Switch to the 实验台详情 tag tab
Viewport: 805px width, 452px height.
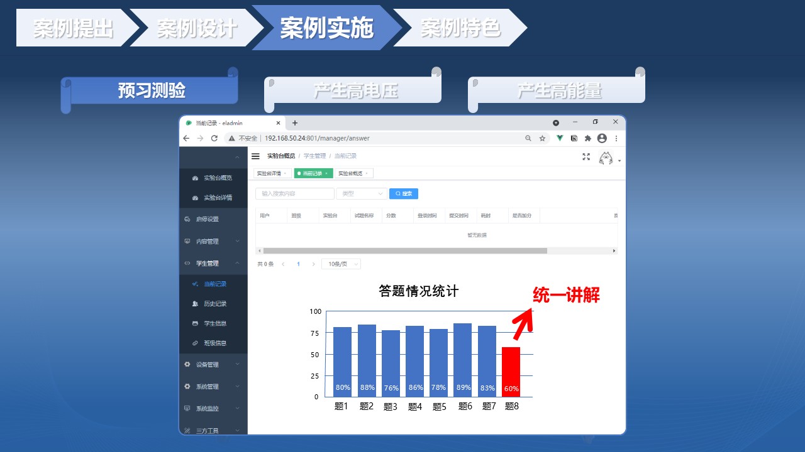(x=269, y=173)
